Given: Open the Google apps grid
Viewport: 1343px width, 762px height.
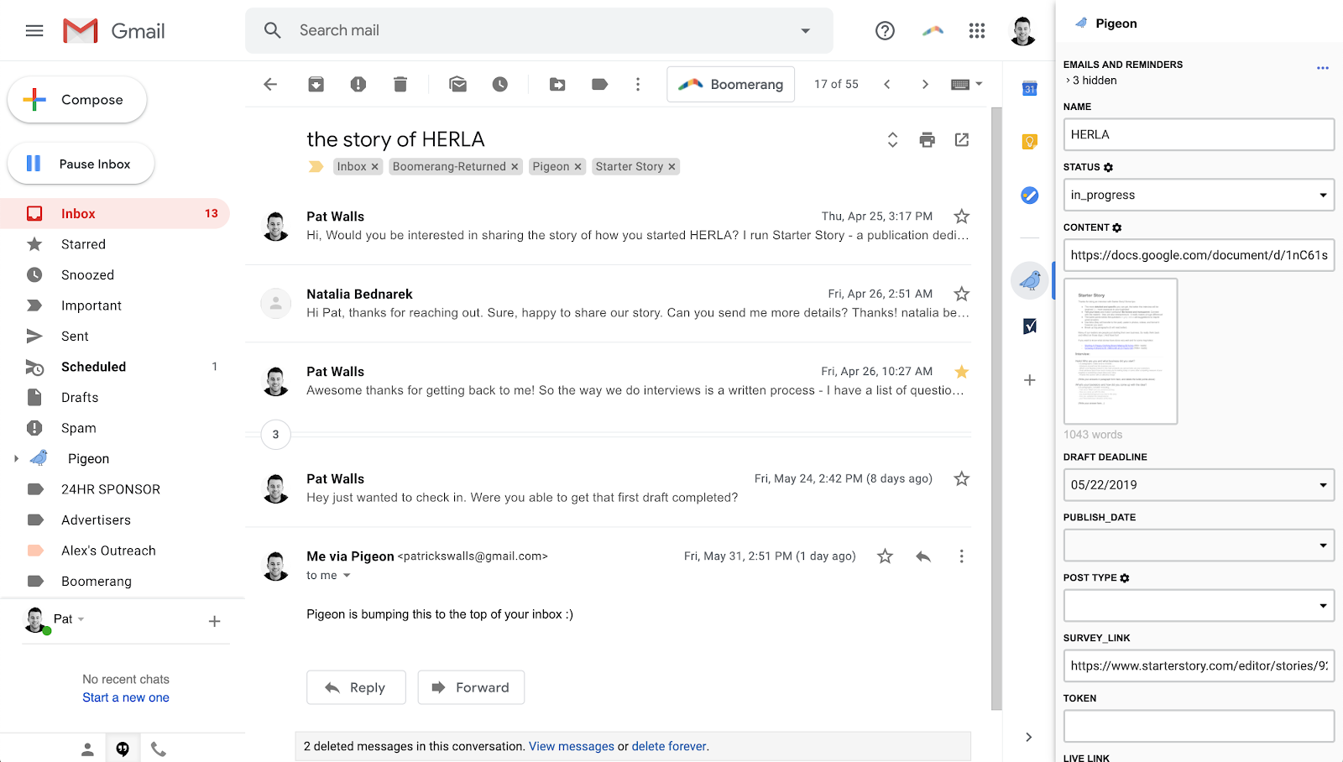Looking at the screenshot, I should pyautogui.click(x=977, y=31).
